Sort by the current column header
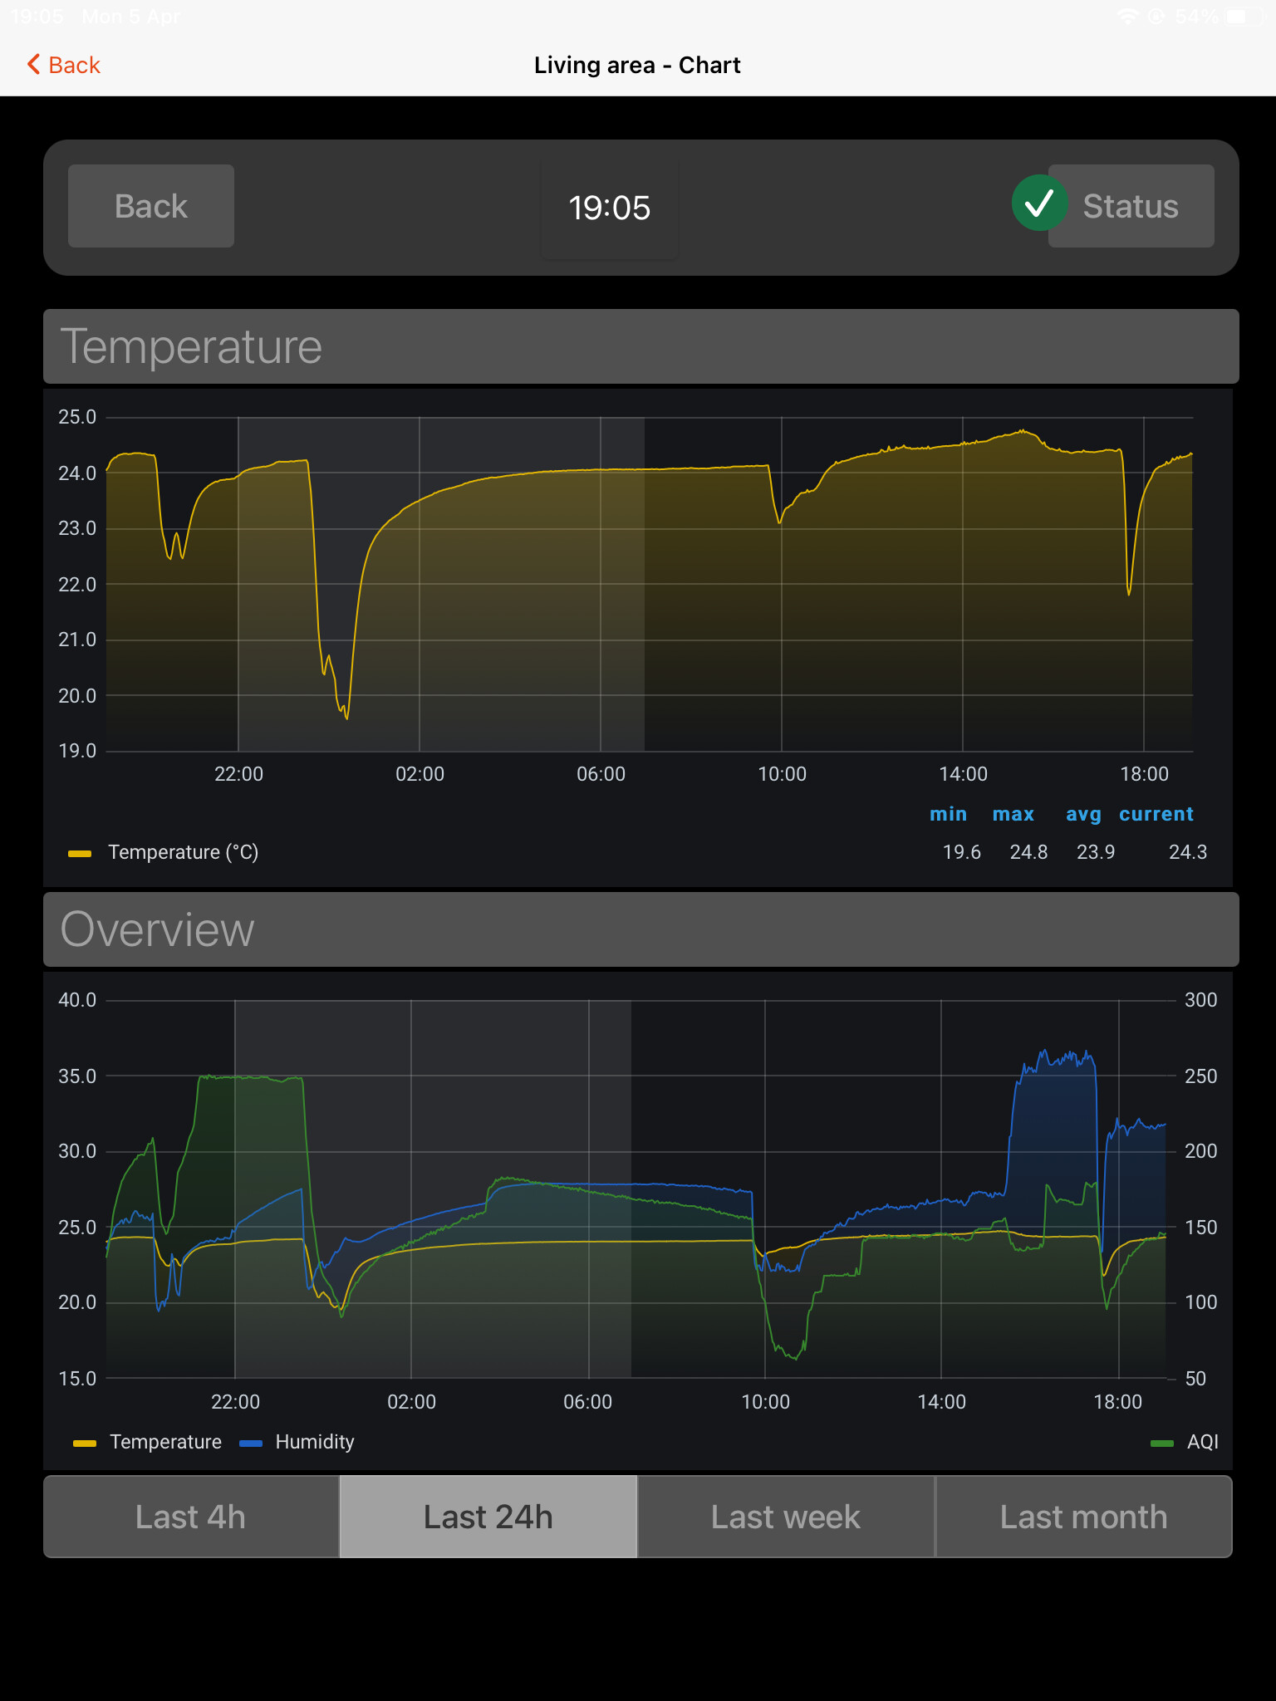This screenshot has height=1701, width=1276. [x=1156, y=814]
